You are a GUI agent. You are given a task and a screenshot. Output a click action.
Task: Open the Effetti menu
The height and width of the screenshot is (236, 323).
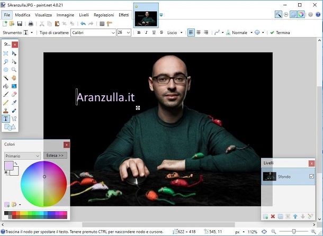pos(124,15)
